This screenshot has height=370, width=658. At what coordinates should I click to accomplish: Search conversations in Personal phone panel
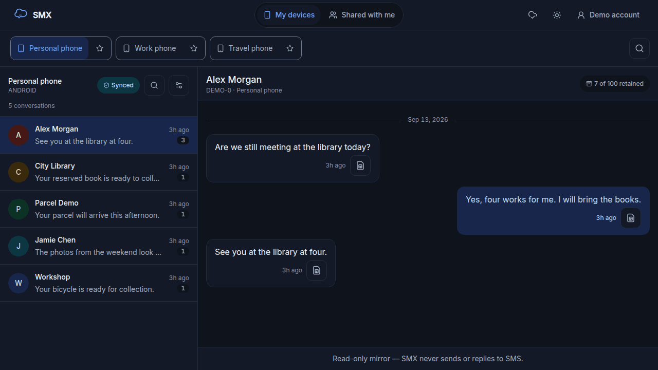[x=154, y=85]
